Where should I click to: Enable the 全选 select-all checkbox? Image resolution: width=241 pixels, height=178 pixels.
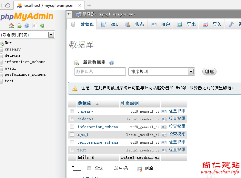[89, 168]
